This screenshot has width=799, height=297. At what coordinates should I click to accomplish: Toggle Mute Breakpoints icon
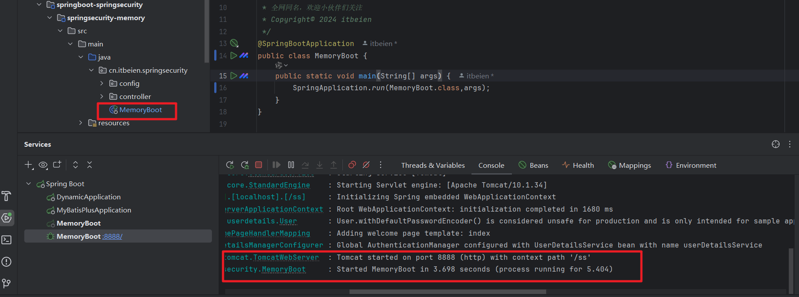pos(366,165)
